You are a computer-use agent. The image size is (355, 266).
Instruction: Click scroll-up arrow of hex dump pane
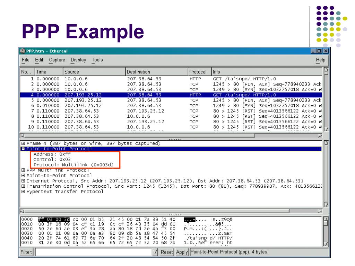pyautogui.click(x=326, y=219)
